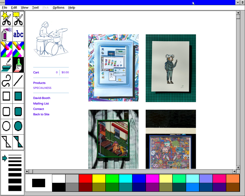Image resolution: width=245 pixels, height=196 pixels.
Task: Open the Mailing List link
Action: 41,103
